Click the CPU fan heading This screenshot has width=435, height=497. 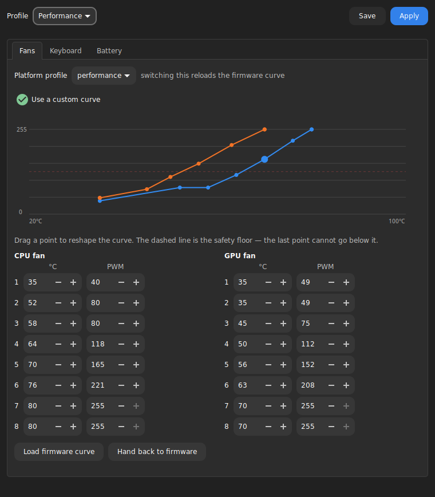(x=29, y=256)
